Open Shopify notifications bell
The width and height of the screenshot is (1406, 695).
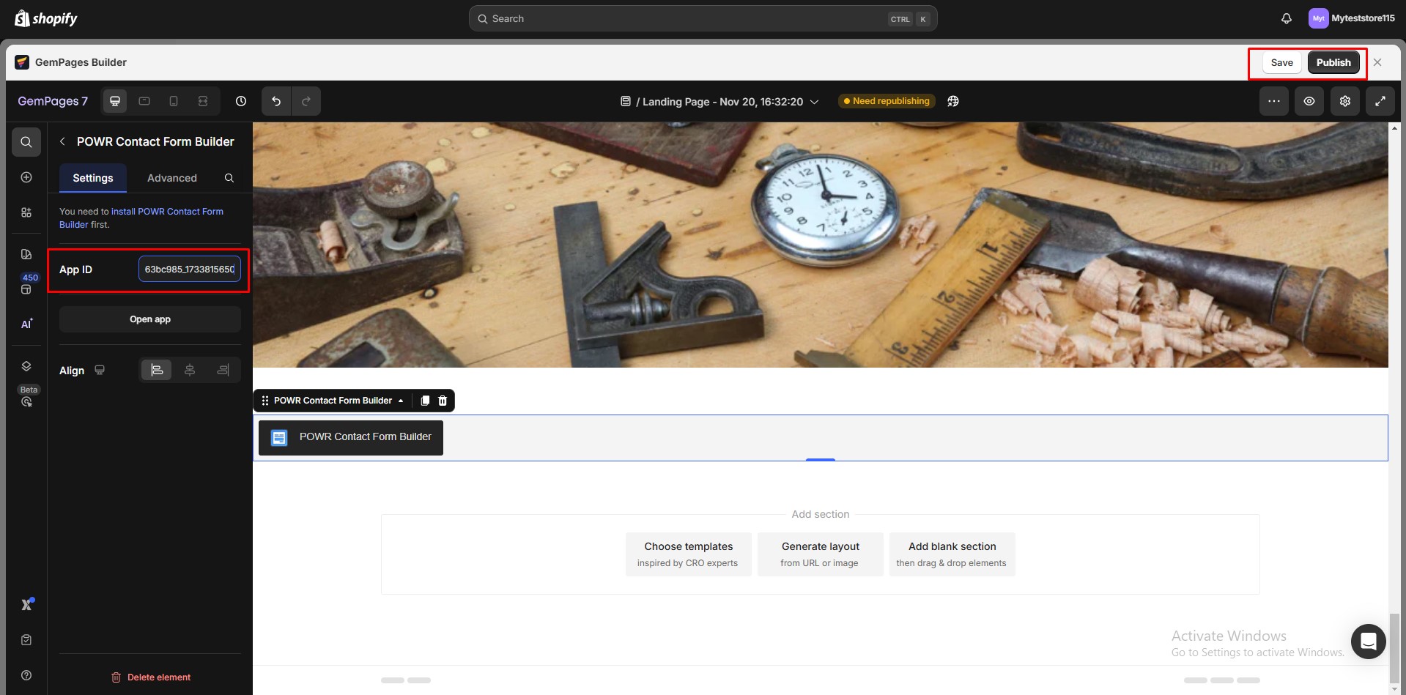pos(1286,18)
